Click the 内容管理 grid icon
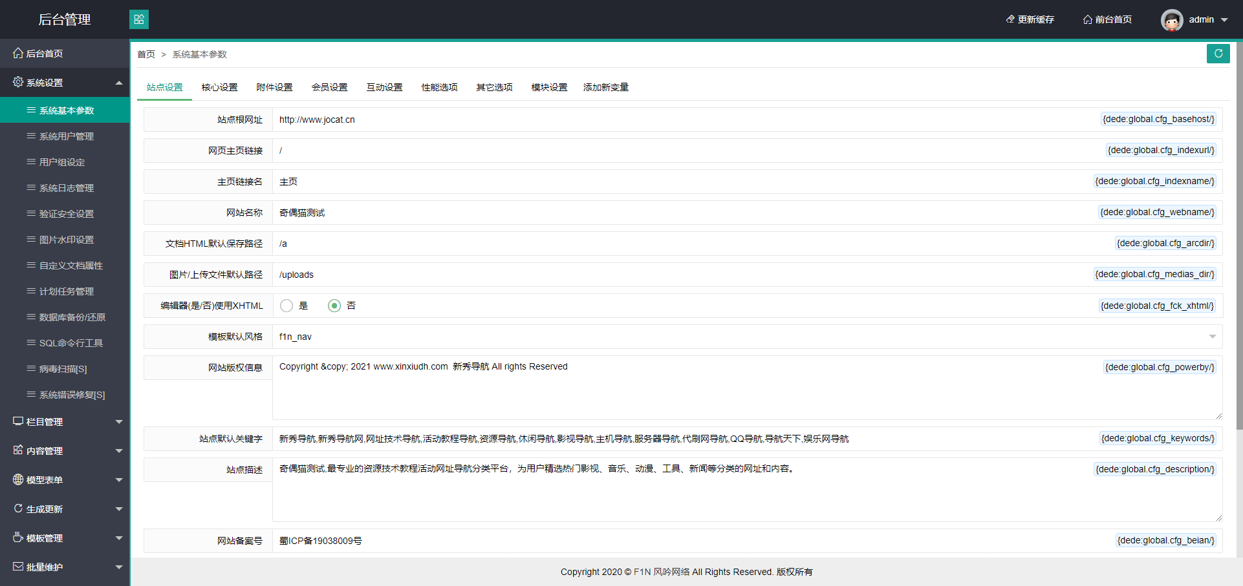 click(18, 450)
